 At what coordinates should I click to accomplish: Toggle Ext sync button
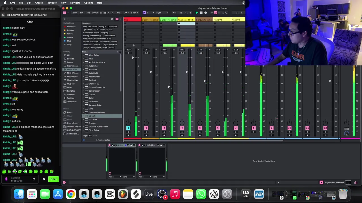point(81,13)
